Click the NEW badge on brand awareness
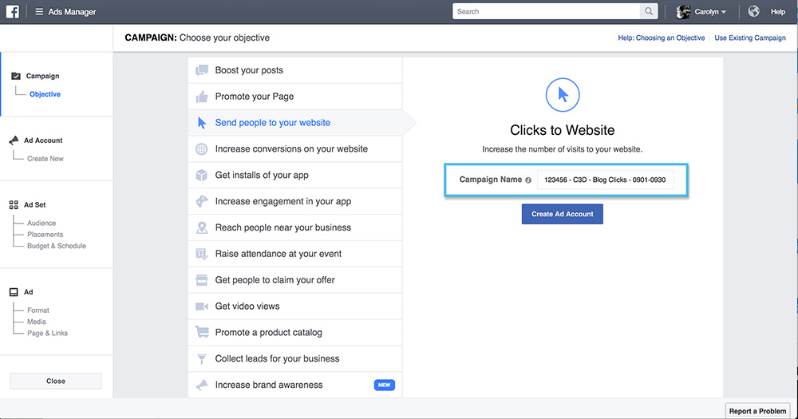This screenshot has height=419, width=798. tap(385, 385)
